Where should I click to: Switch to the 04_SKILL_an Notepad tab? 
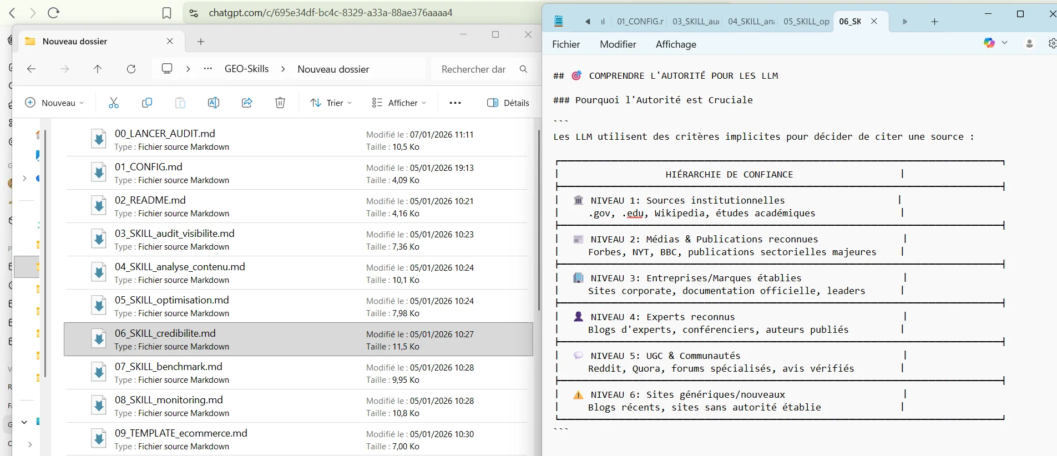pyautogui.click(x=751, y=21)
